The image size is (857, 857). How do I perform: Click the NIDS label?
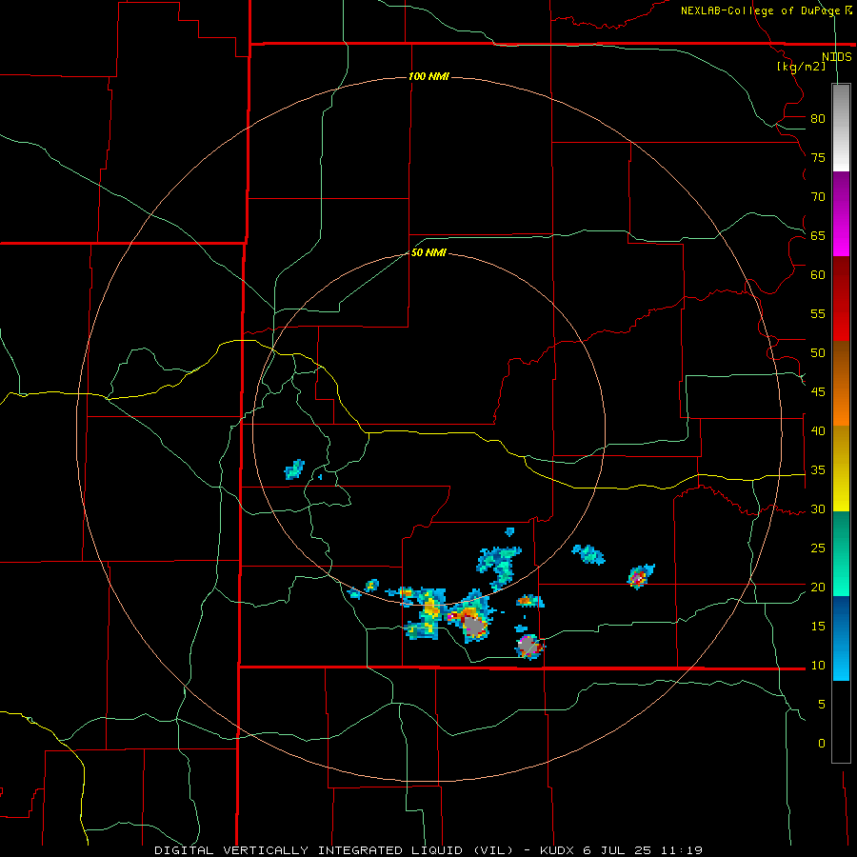tap(837, 57)
